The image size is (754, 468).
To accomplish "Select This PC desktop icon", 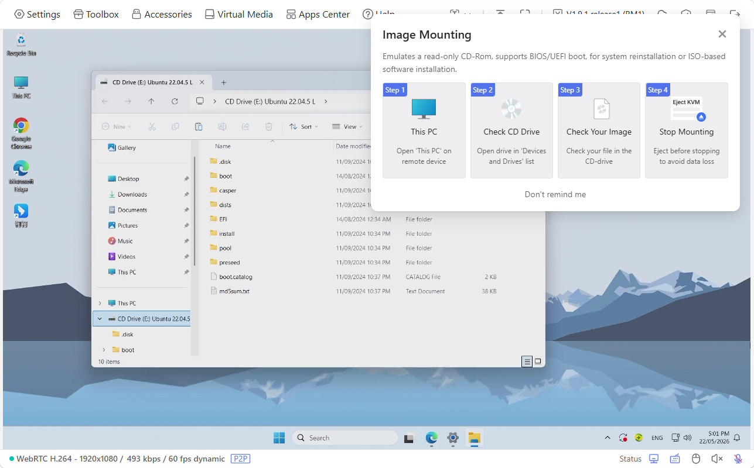I will coord(21,87).
